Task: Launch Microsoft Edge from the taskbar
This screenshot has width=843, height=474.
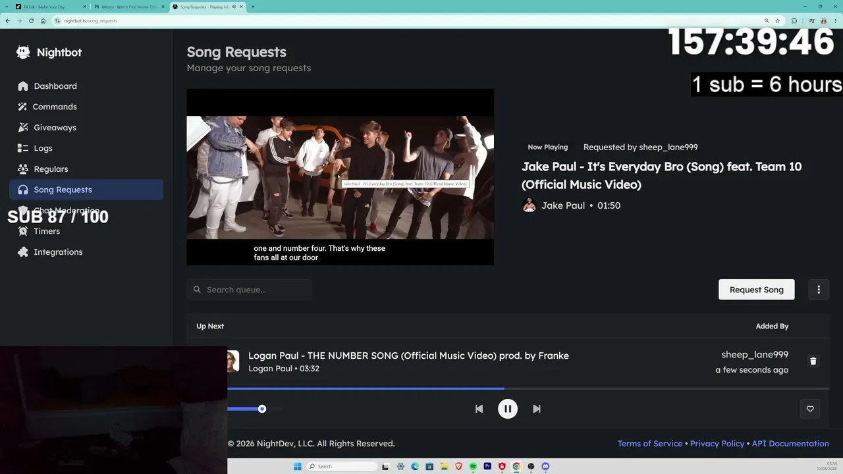Action: coord(415,466)
